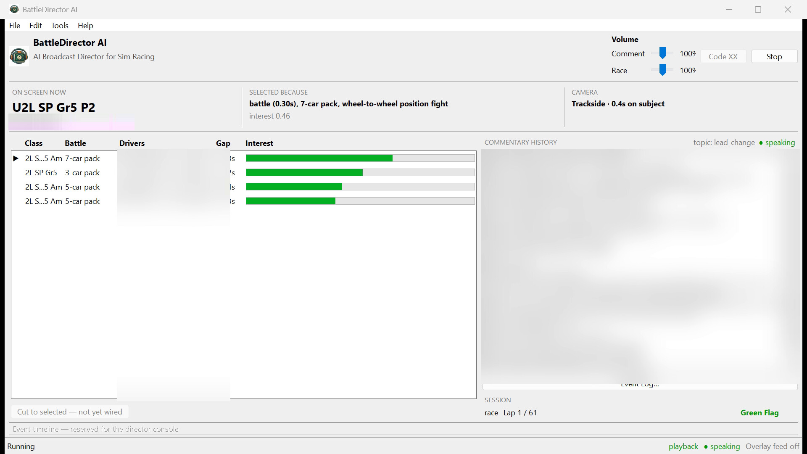The width and height of the screenshot is (807, 454).
Task: Click 'topic: lead_change' label
Action: click(724, 143)
